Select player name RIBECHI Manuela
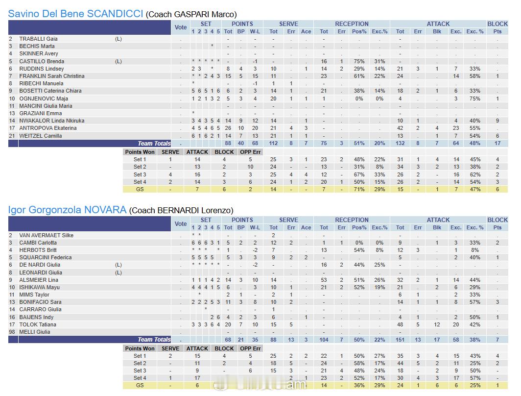This screenshot has height=396, width=521. tap(41, 83)
